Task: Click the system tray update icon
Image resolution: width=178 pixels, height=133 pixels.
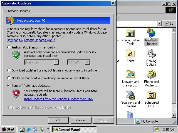Action: pyautogui.click(x=157, y=129)
